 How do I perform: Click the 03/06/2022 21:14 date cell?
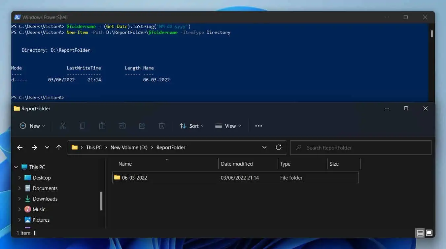coord(240,178)
